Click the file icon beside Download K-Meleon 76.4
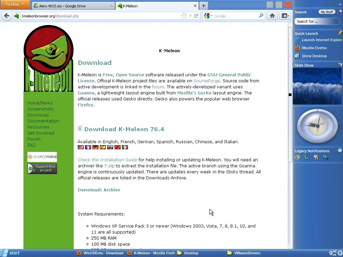This screenshot has height=257, width=343. coord(80,128)
